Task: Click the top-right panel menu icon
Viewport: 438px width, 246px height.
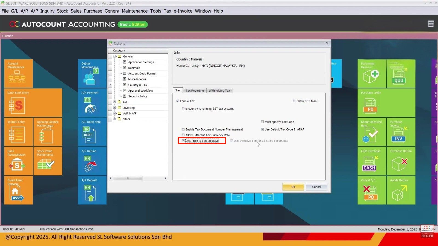Action: [431, 24]
